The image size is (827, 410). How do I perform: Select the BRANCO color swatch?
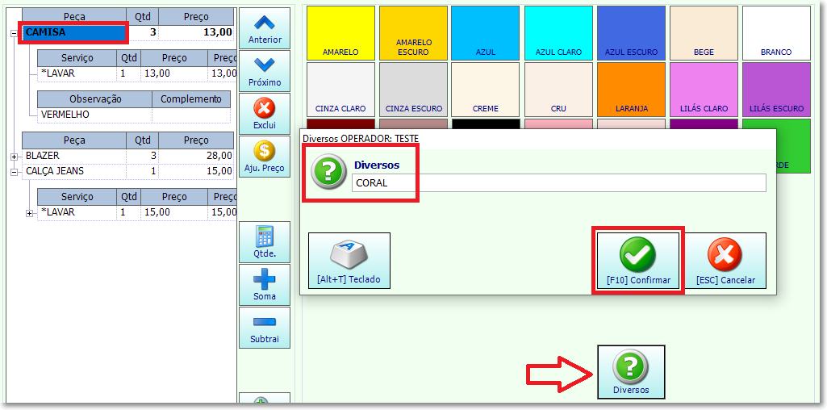(776, 33)
